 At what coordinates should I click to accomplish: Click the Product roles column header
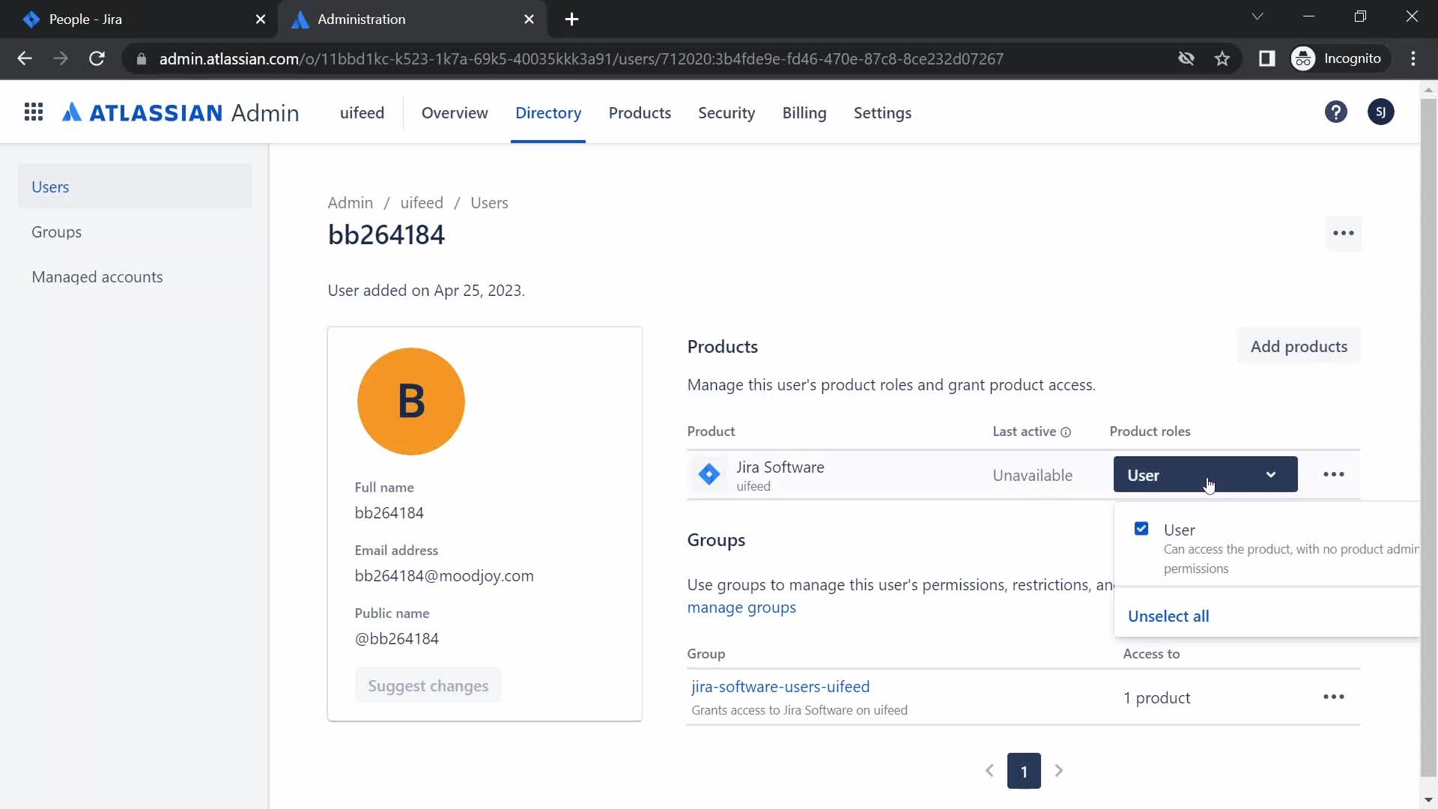point(1150,431)
